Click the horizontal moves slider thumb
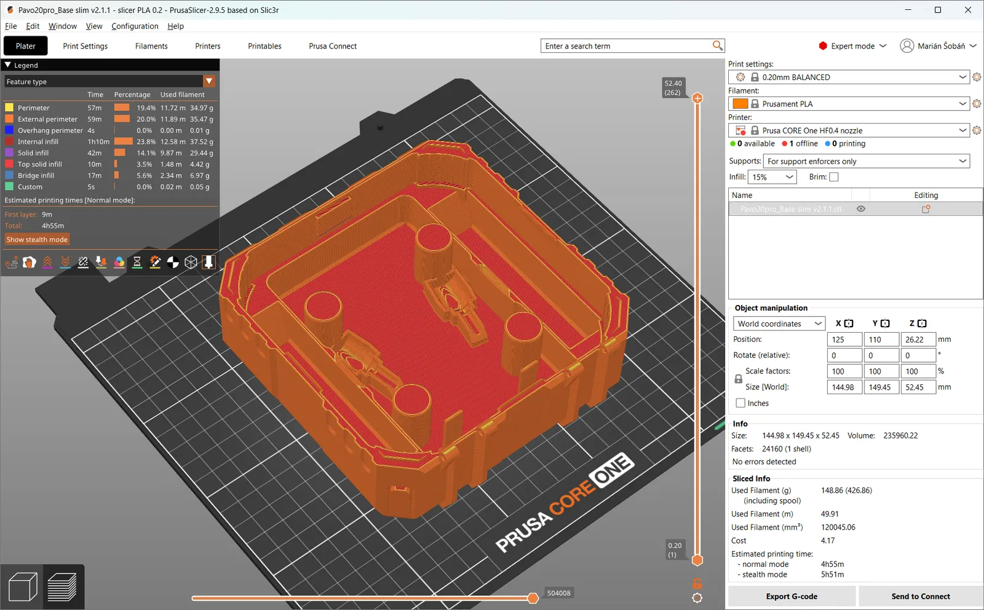 (533, 598)
